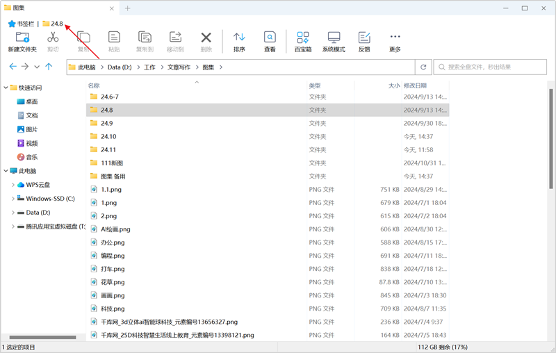Select the 图集 备用 folder
Image resolution: width=556 pixels, height=353 pixels.
[268, 176]
